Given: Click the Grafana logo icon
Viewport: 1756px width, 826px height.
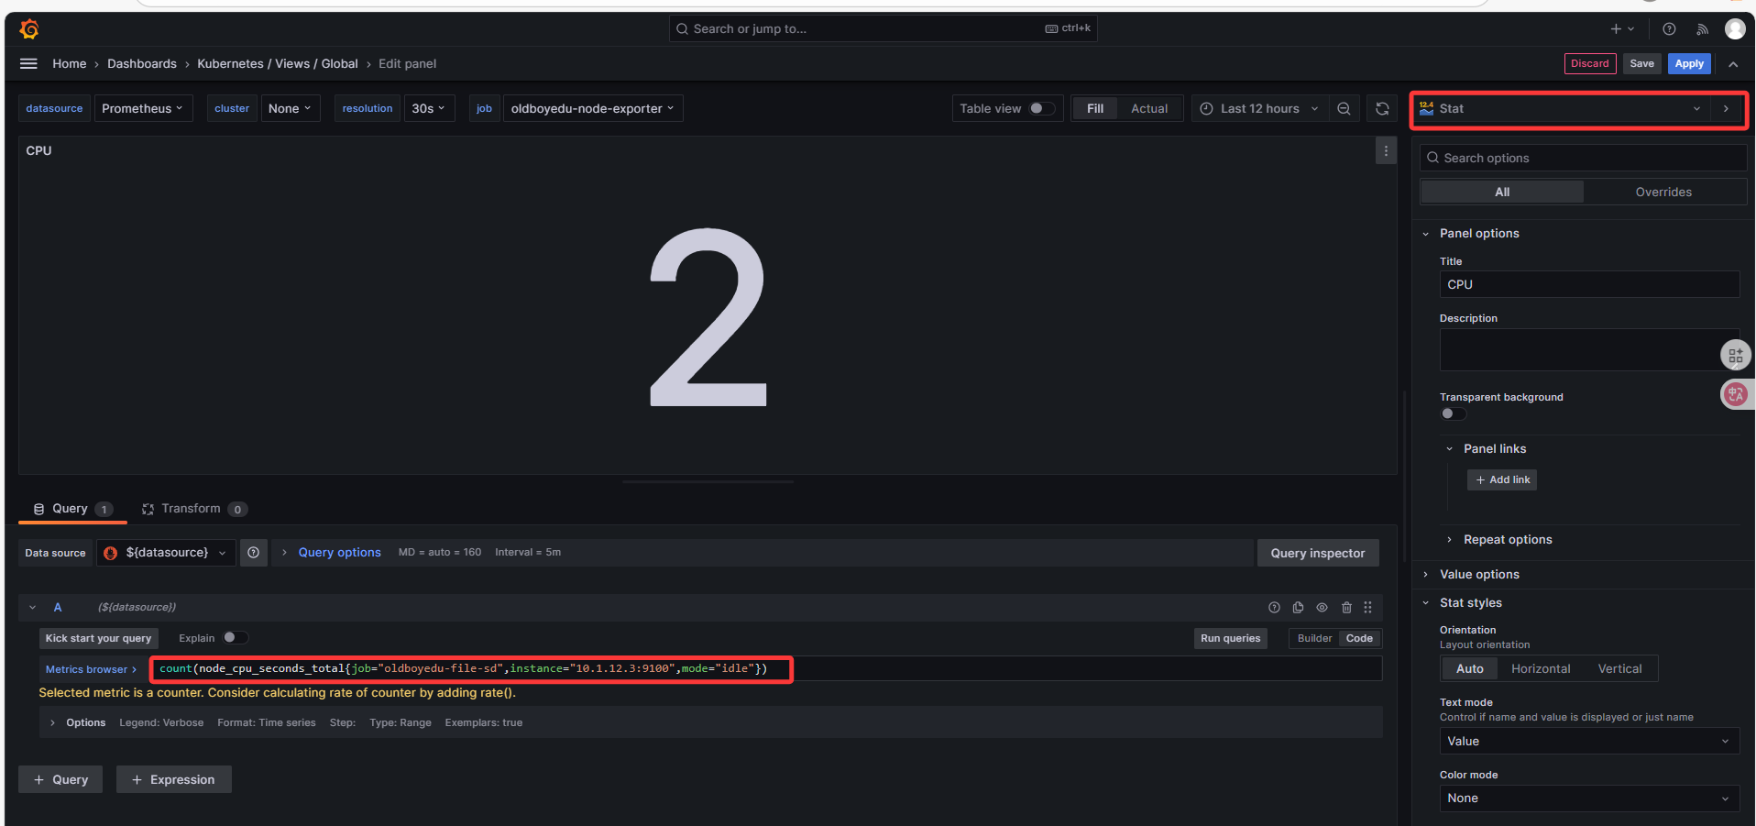Looking at the screenshot, I should click(x=29, y=29).
